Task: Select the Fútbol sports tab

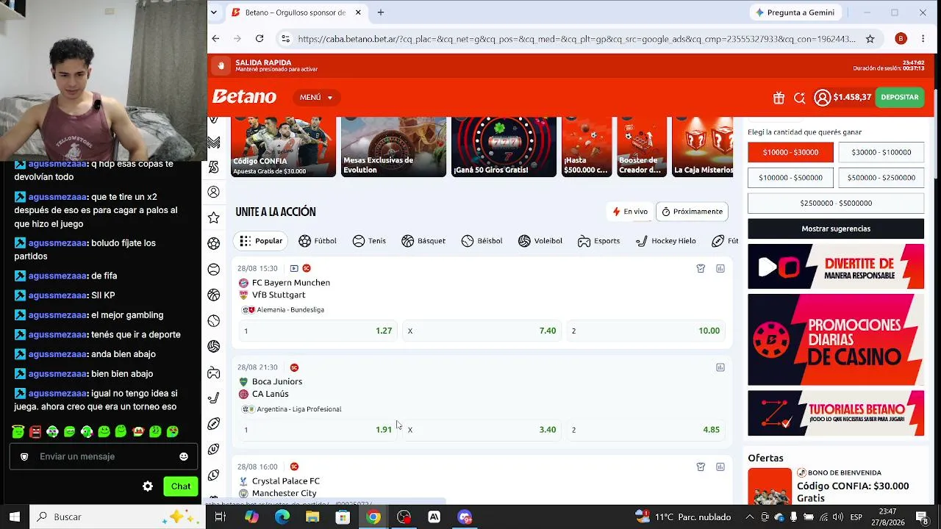Action: point(318,241)
